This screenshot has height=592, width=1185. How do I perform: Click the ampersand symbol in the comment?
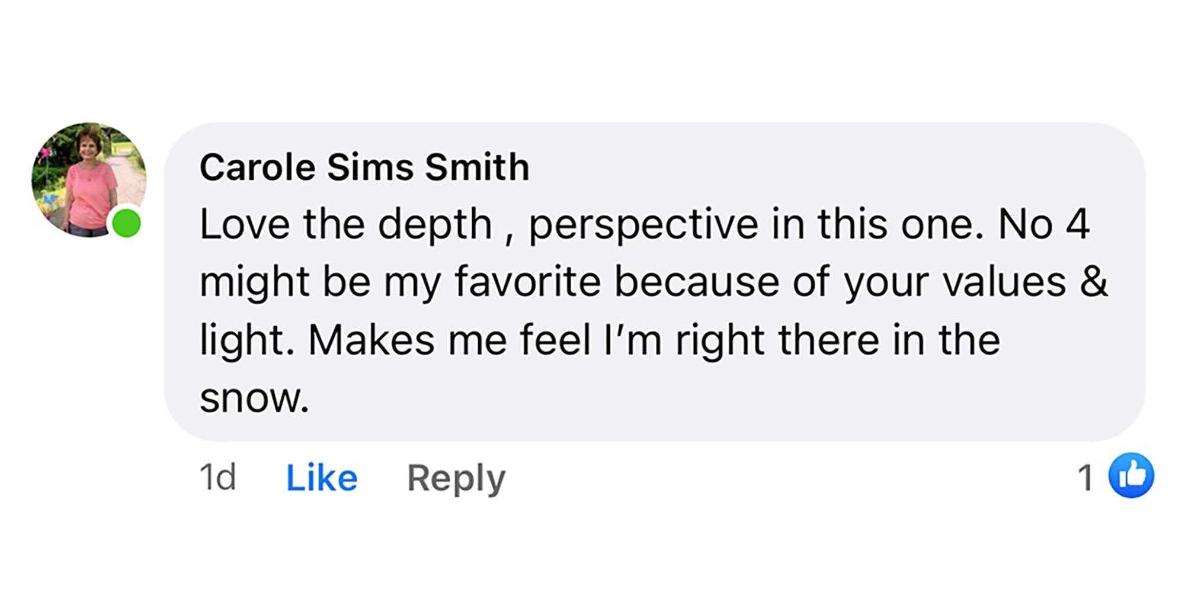(1093, 281)
